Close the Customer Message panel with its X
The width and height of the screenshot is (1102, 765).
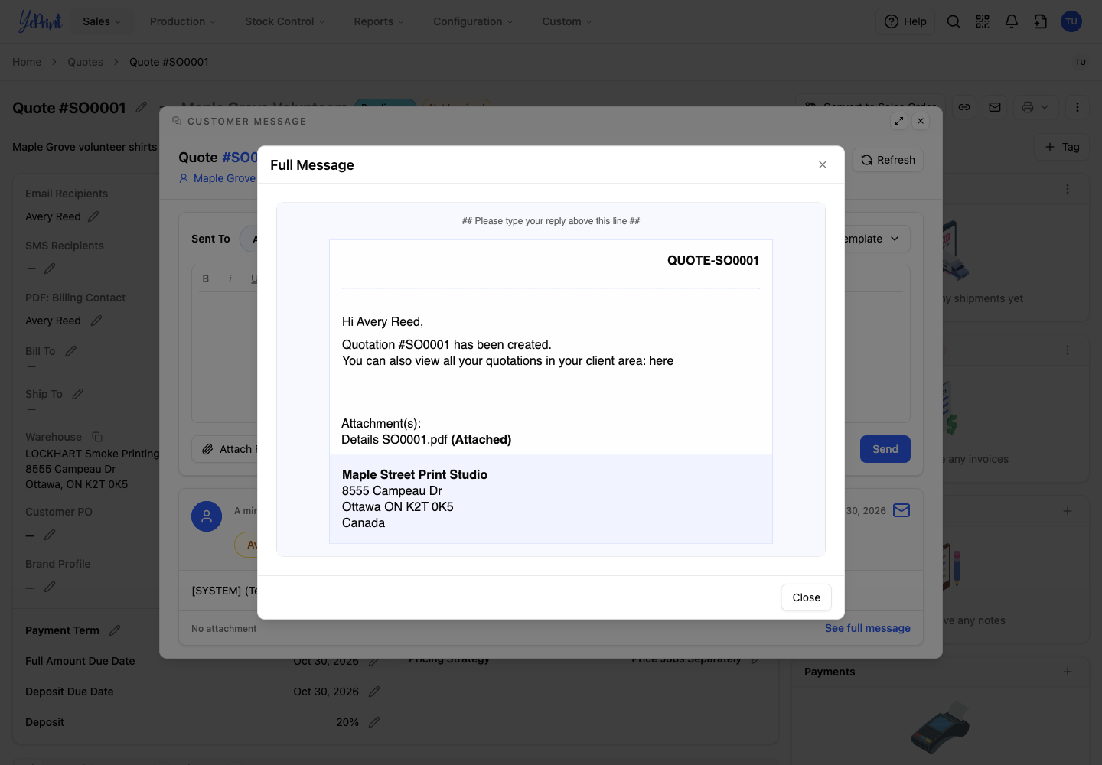pyautogui.click(x=921, y=121)
